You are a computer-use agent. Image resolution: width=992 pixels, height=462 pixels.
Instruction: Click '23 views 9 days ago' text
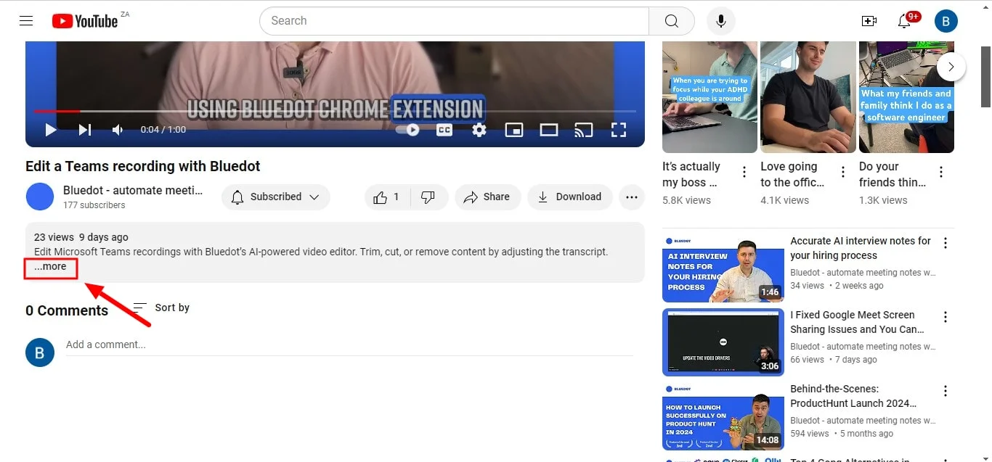point(81,237)
